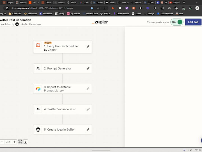Image resolution: width=202 pixels, height=152 pixels.
Task: Click pencil icon on Prompt Generator step
Action: [88, 68]
